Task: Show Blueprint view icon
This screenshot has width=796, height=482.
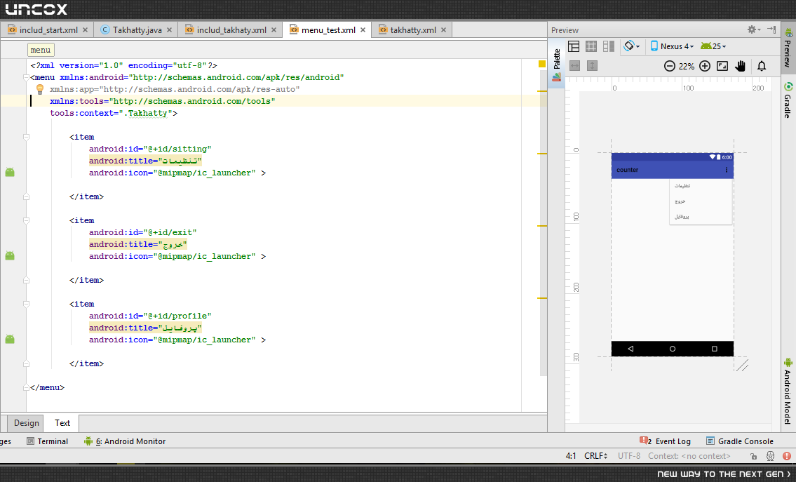Action: pos(591,46)
